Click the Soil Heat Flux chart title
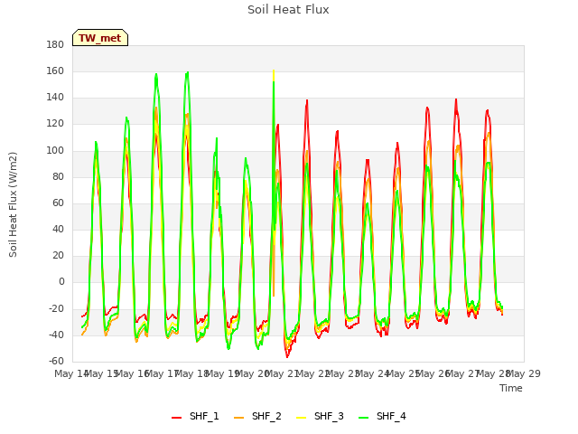The image size is (578, 434). coord(288,10)
